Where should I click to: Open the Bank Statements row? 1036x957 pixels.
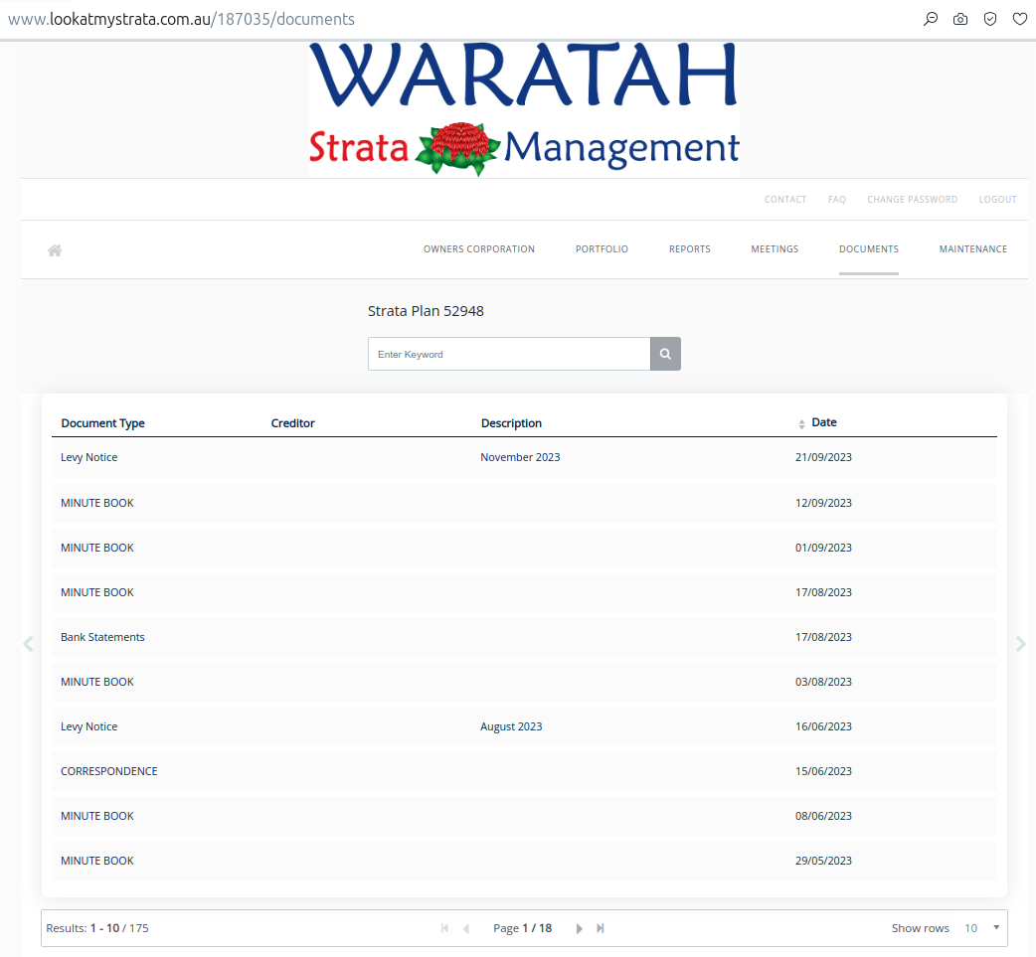tap(524, 637)
